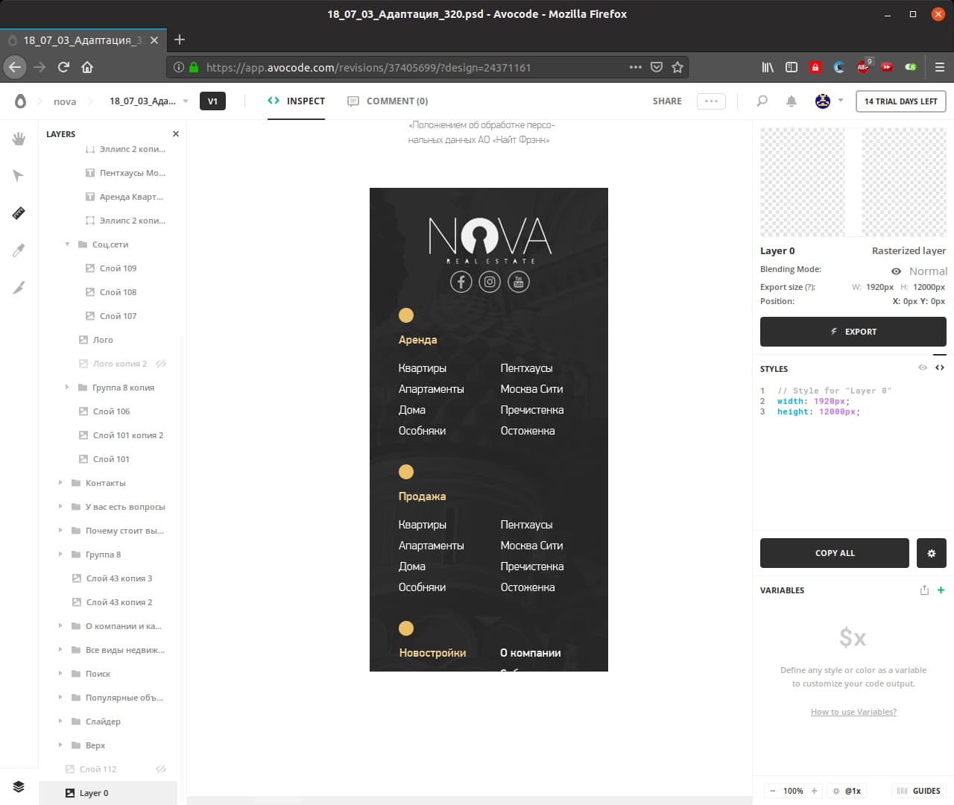The width and height of the screenshot is (954, 805).
Task: Select the color picker eyedropper tool
Action: point(19,250)
